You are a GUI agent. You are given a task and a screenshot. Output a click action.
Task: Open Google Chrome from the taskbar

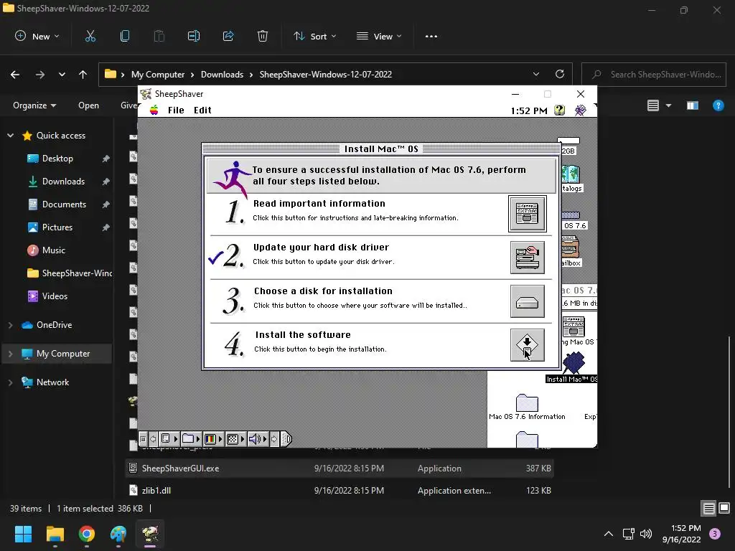[87, 534]
